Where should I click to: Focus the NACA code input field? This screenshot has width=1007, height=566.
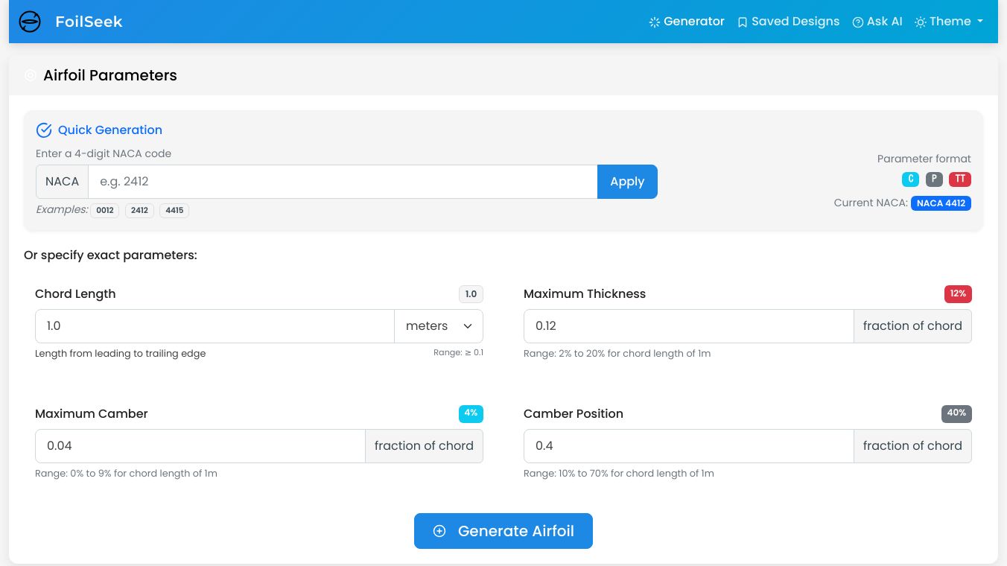tap(343, 182)
